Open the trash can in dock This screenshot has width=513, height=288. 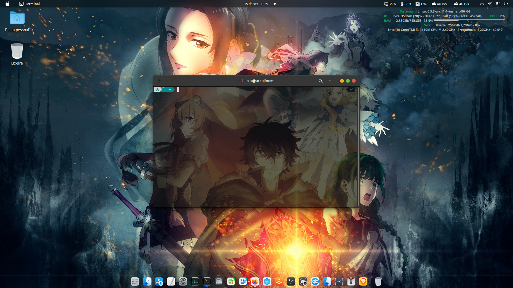click(378, 281)
